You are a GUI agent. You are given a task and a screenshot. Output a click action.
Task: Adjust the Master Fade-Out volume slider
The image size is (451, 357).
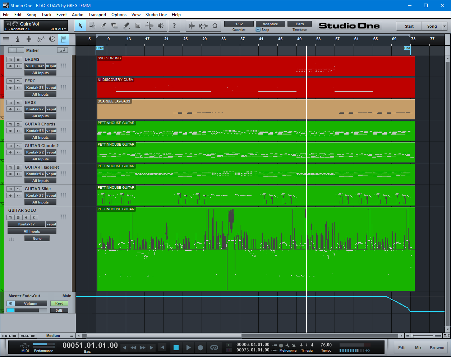[x=27, y=310]
